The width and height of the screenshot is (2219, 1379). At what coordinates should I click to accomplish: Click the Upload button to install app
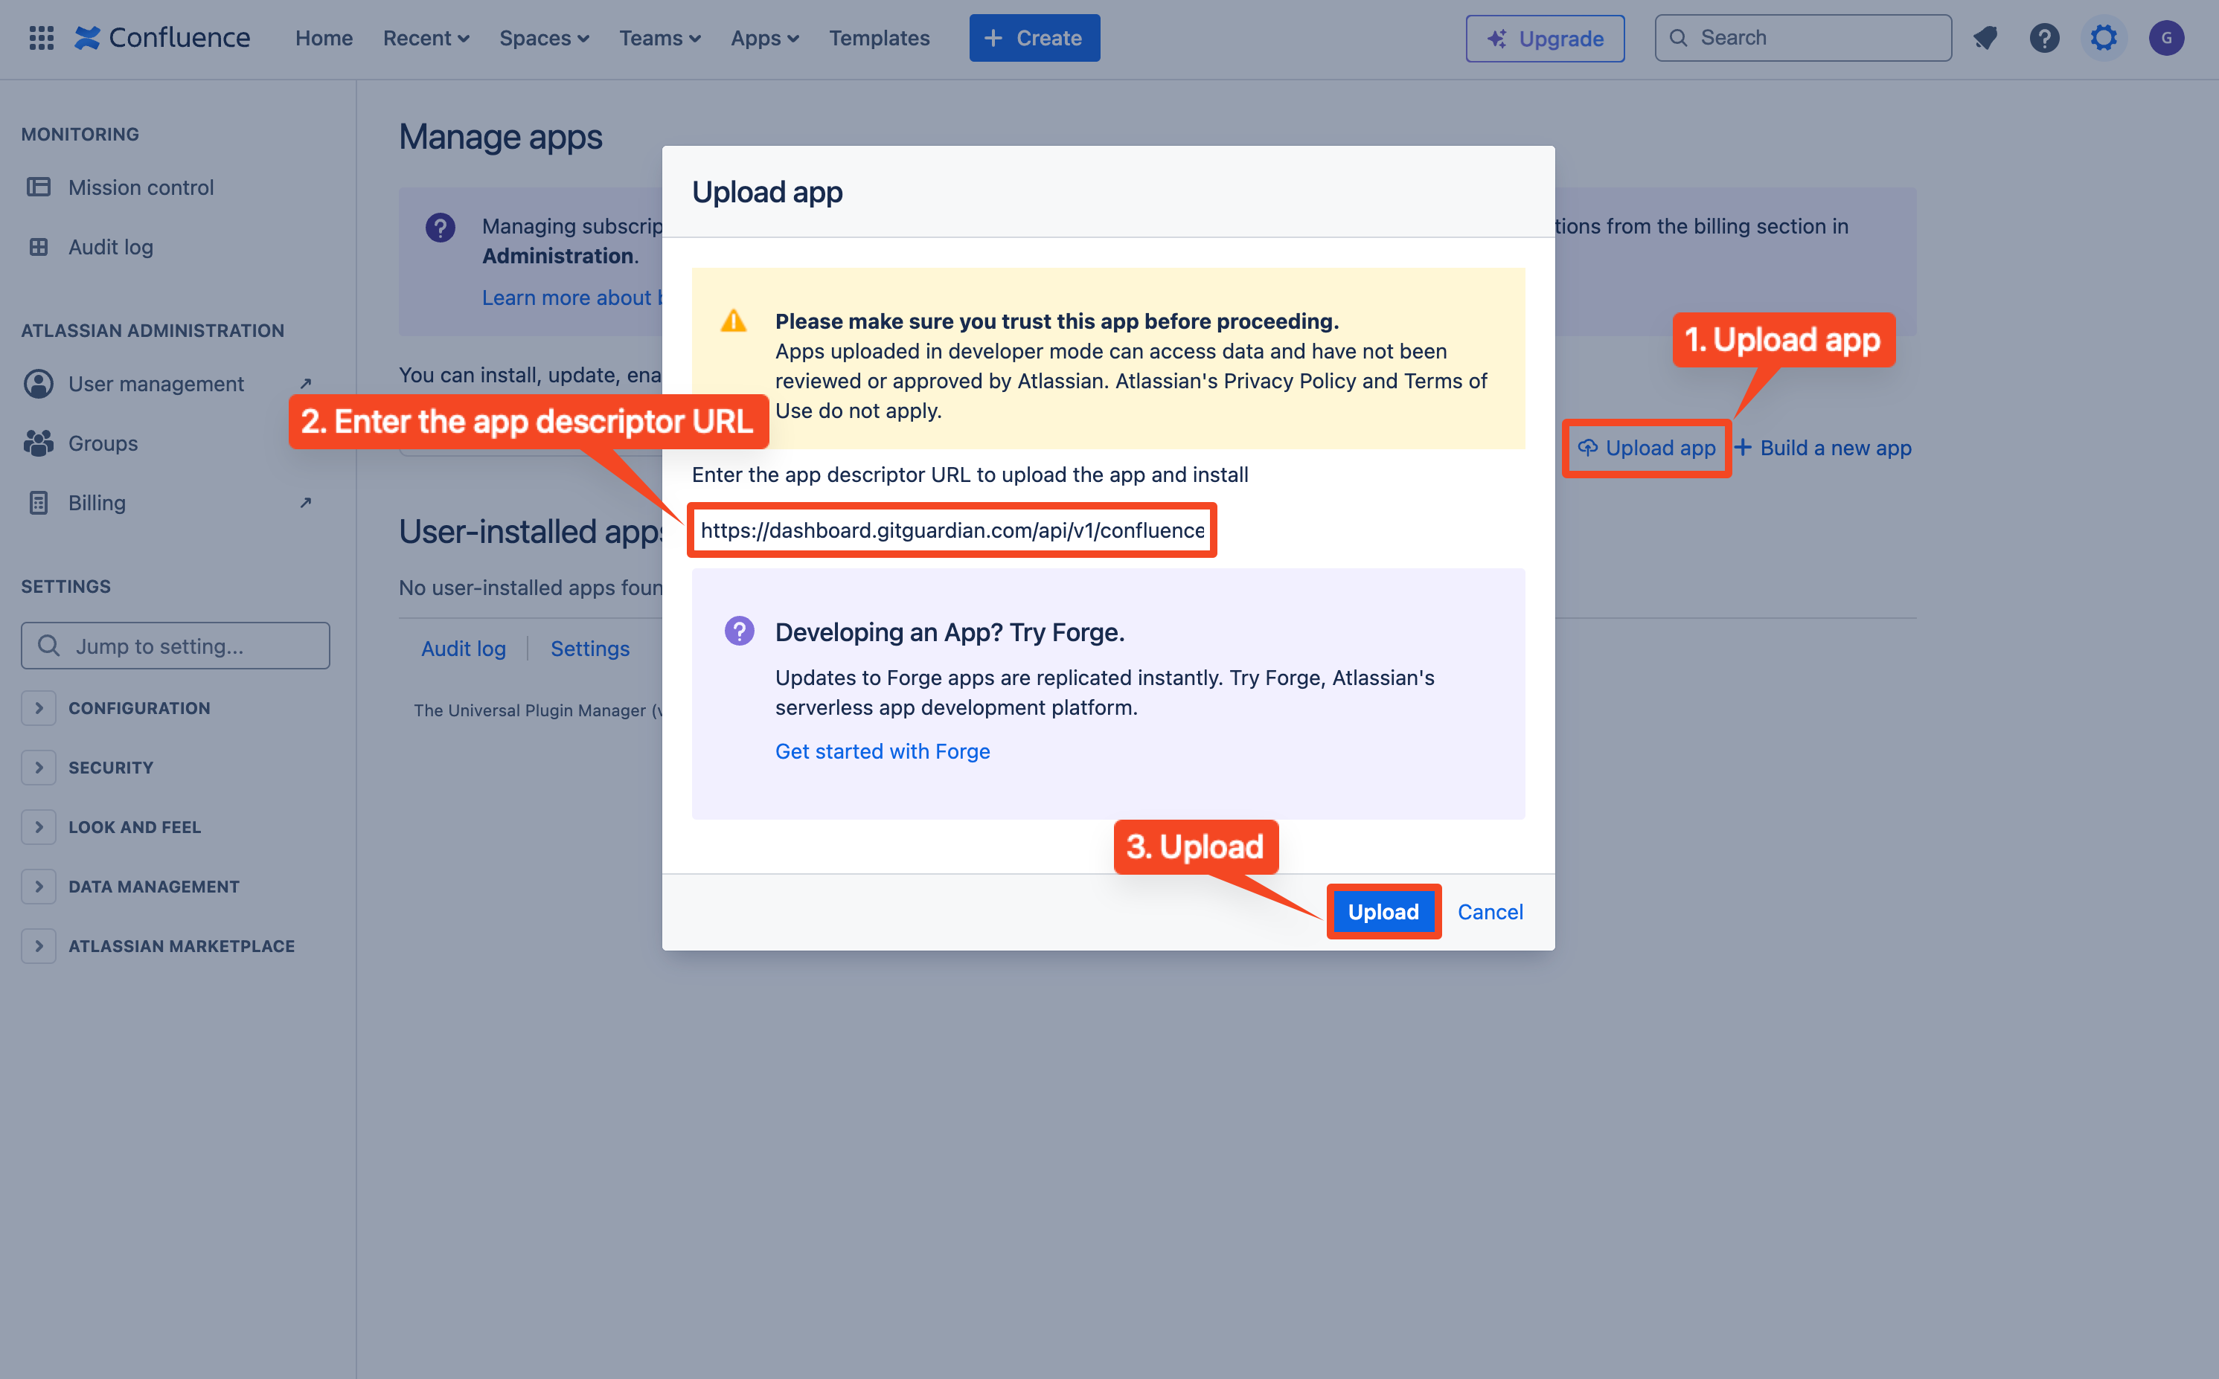click(1383, 912)
